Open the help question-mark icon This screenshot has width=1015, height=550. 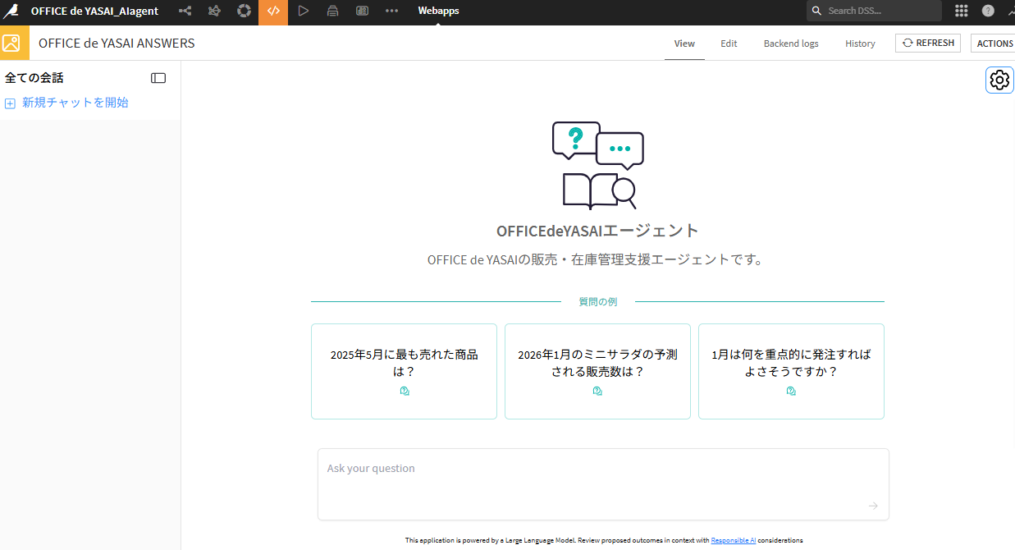click(x=988, y=11)
